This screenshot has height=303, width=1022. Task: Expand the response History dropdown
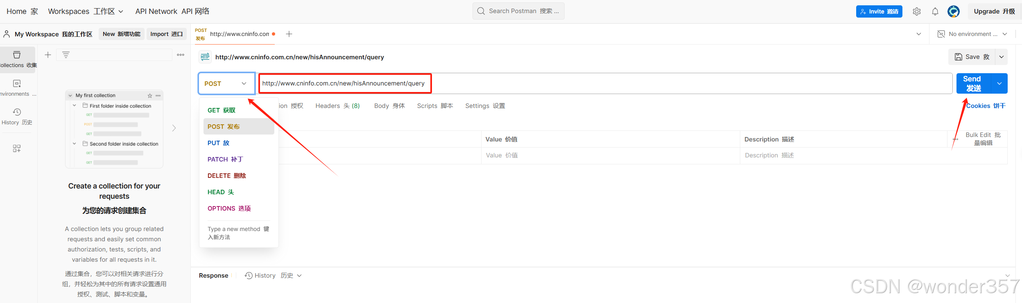299,276
